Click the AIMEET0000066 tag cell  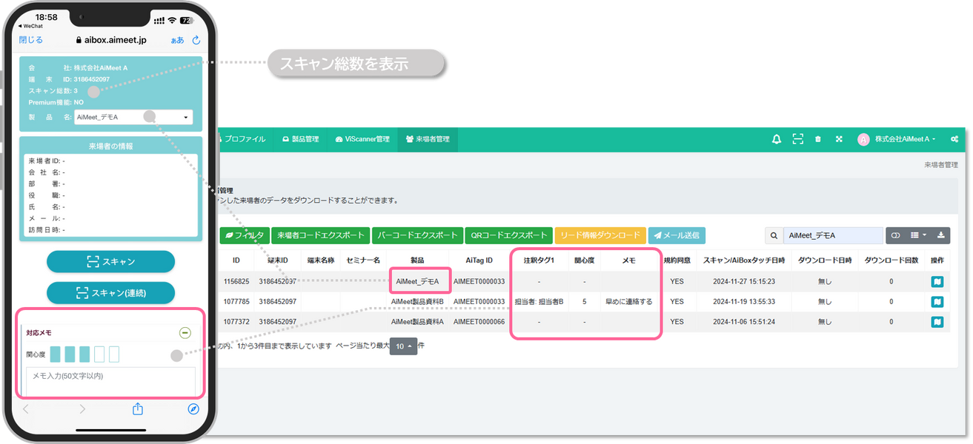[x=479, y=322]
